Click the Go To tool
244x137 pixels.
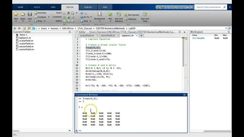coord(85,17)
